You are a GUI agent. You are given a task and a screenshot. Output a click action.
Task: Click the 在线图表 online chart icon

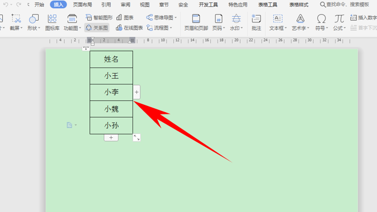click(x=119, y=28)
